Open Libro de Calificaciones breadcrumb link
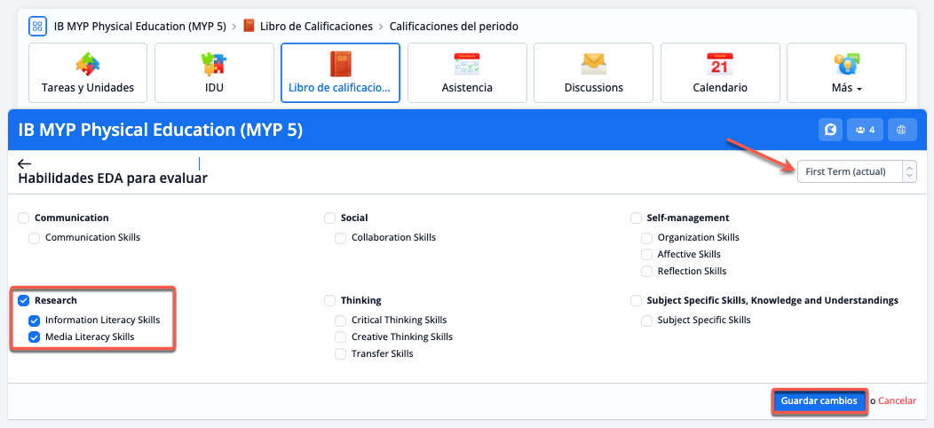Image resolution: width=934 pixels, height=428 pixels. (312, 27)
